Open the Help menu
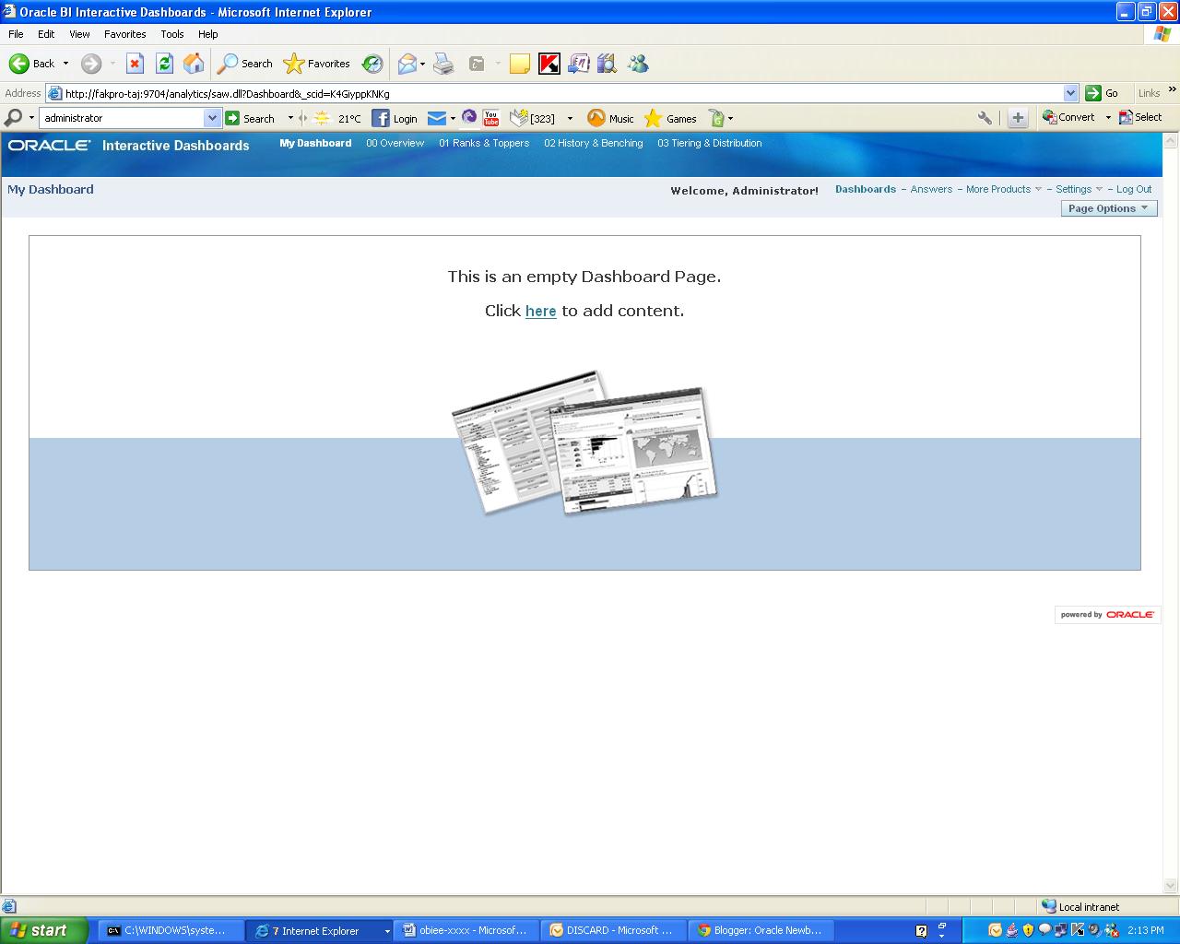 coord(208,34)
